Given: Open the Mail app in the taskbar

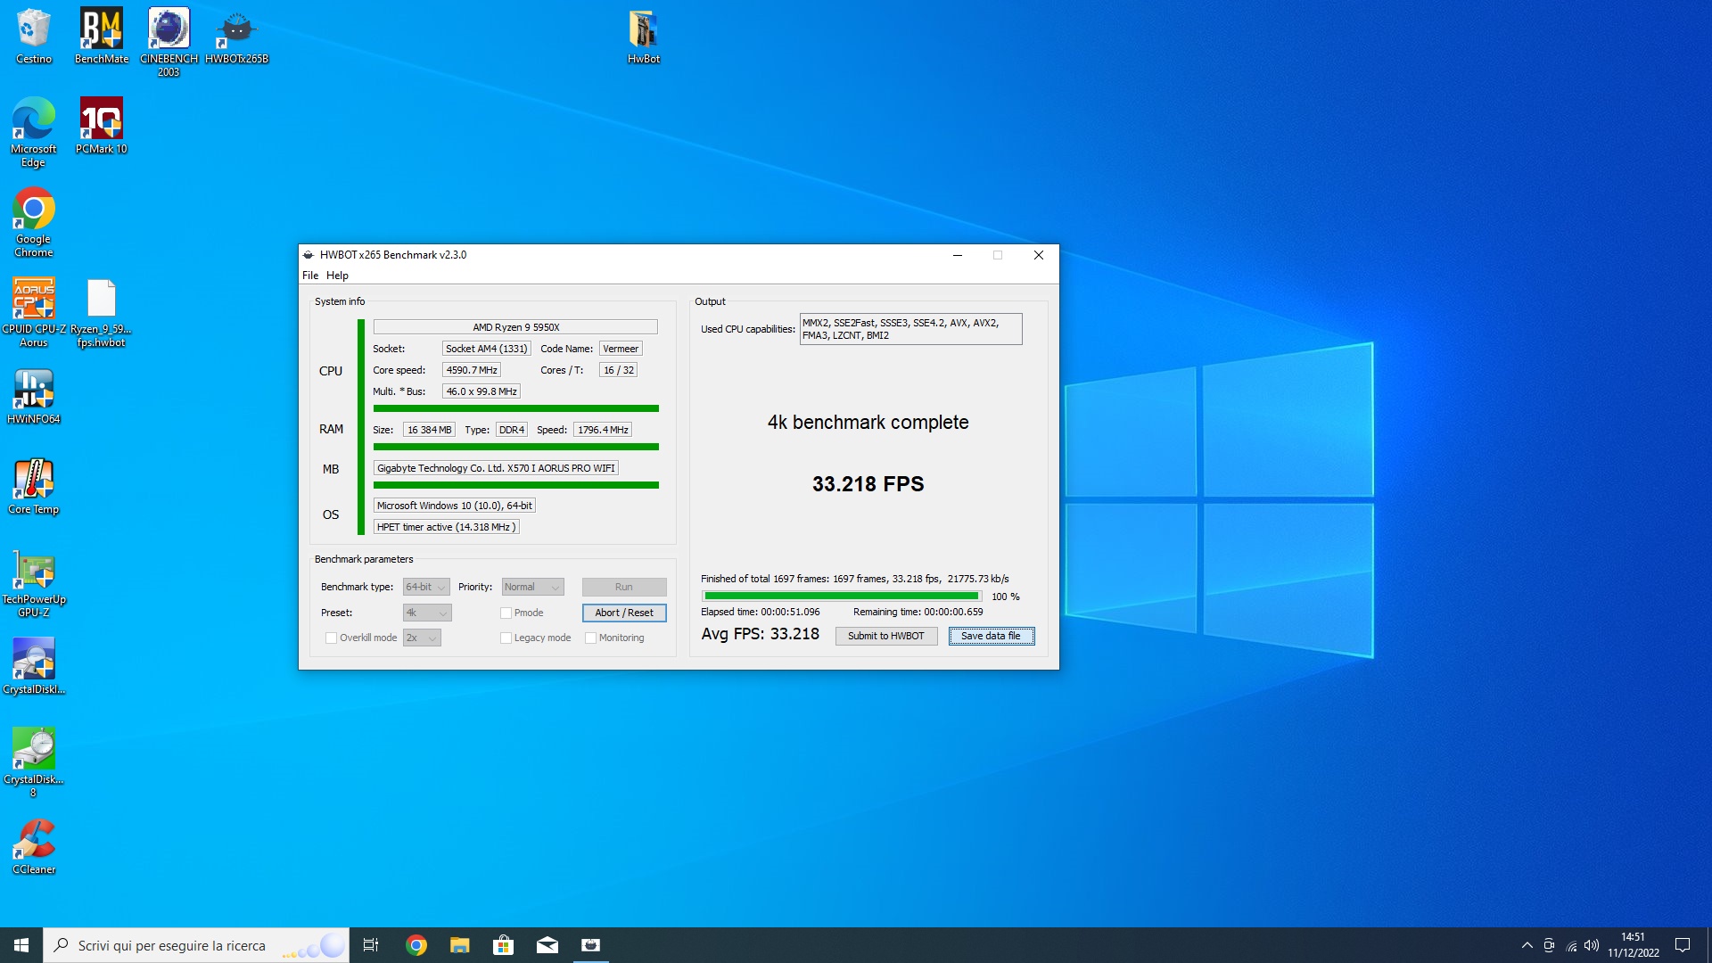Looking at the screenshot, I should tap(547, 945).
